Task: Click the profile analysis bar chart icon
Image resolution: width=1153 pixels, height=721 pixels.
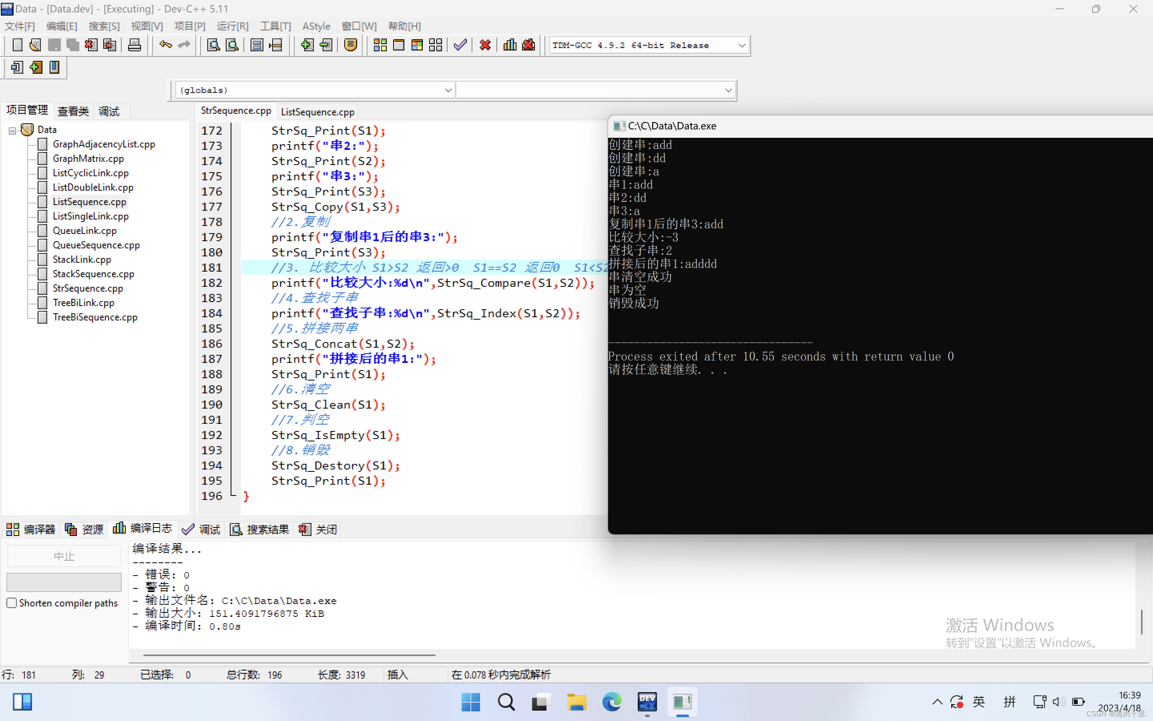Action: 509,45
